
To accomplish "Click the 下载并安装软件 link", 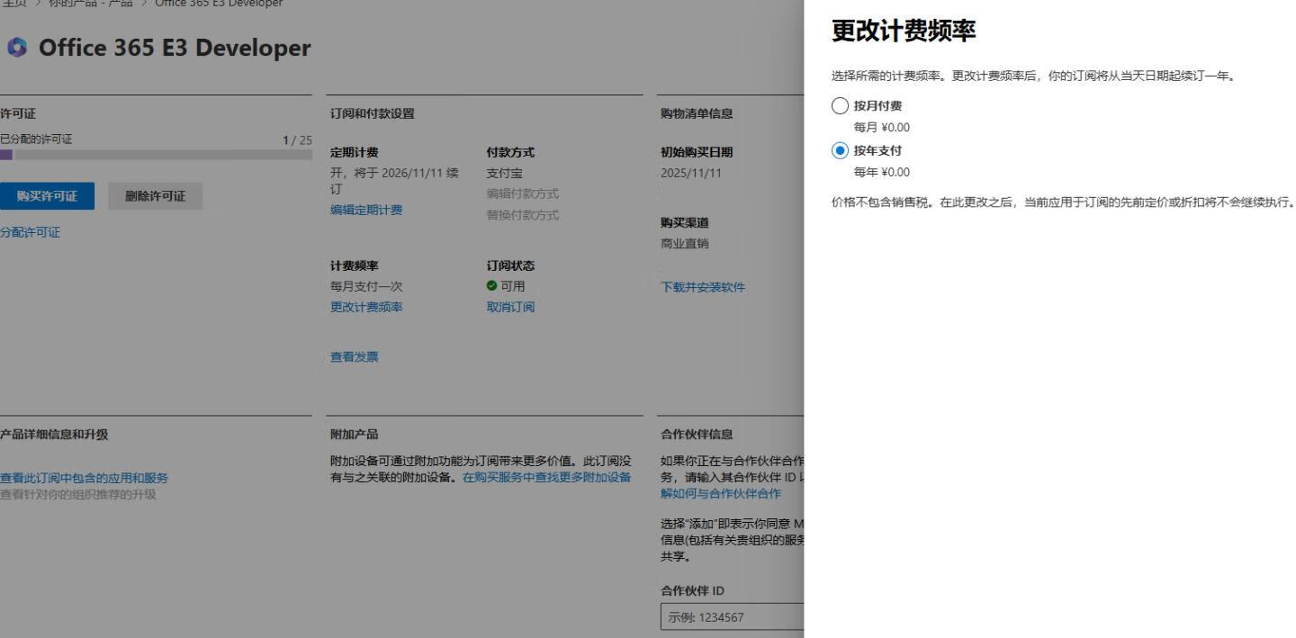I will (703, 288).
